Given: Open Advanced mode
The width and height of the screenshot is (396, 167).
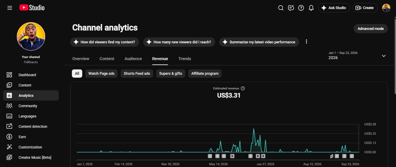Looking at the screenshot, I should (x=371, y=29).
